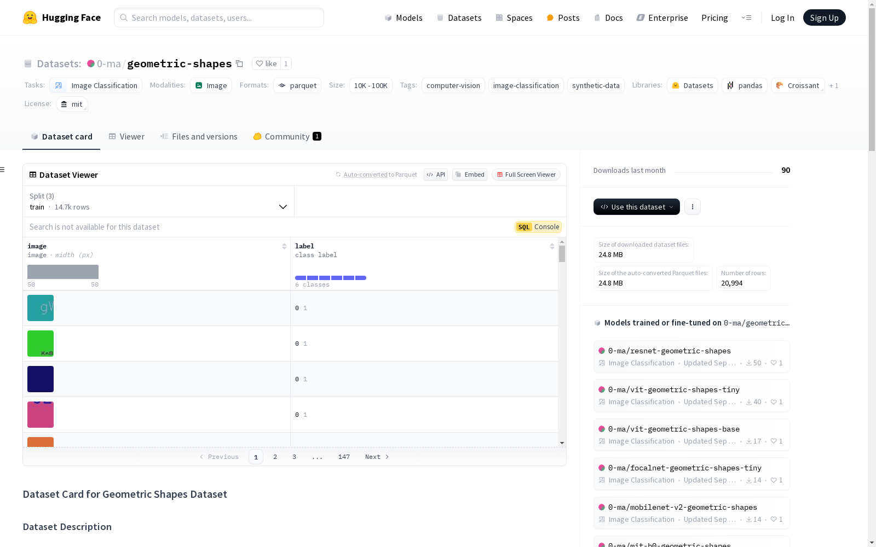
Task: Expand Use this dataset dropdown
Action: (637, 207)
